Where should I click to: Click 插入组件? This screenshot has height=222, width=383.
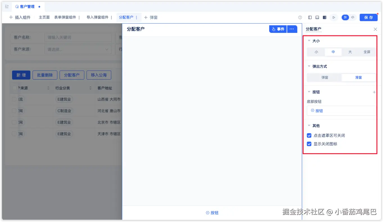tap(20, 17)
